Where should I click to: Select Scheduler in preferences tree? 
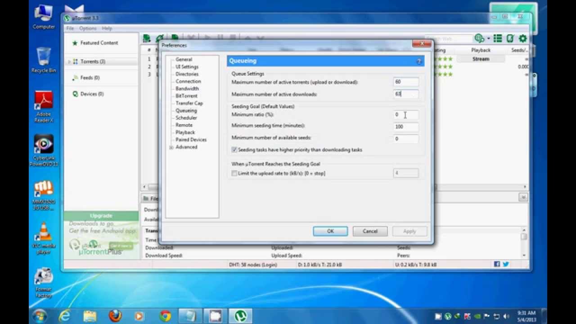tap(186, 118)
